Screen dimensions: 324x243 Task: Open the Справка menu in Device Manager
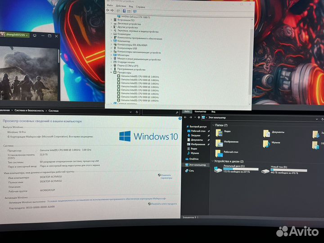pos(140,7)
